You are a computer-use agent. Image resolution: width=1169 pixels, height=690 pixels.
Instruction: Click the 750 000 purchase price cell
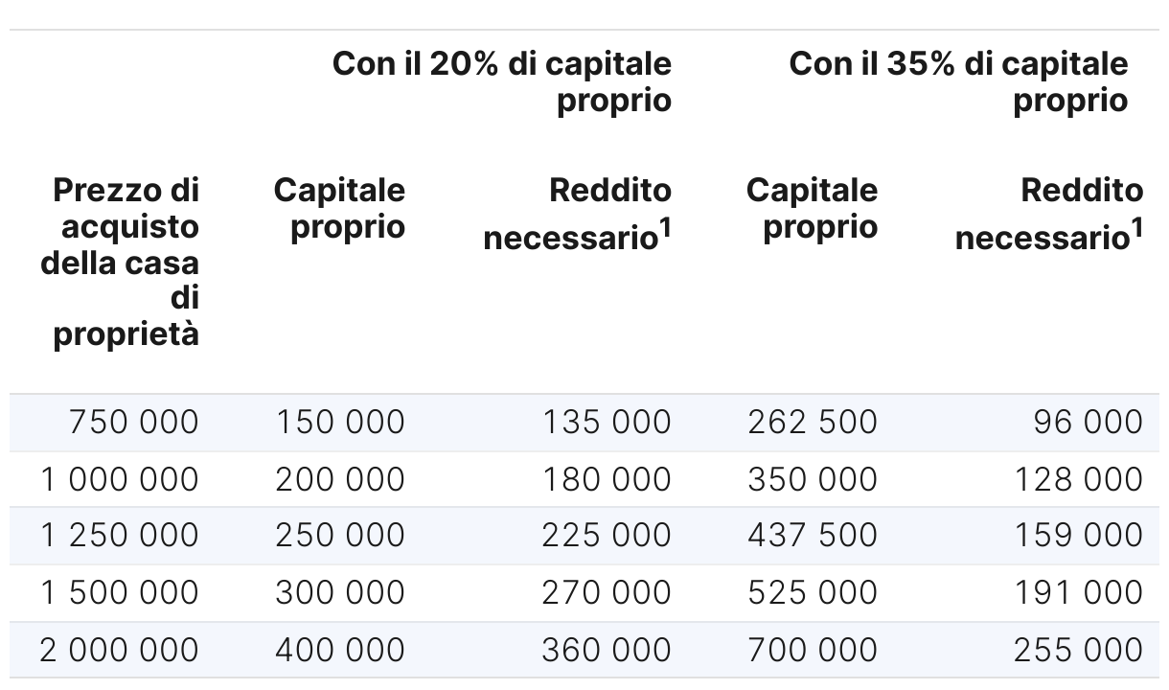133,422
